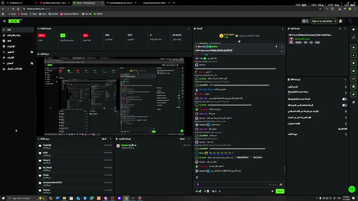Click the Sign in to AeroKick button

point(323,21)
